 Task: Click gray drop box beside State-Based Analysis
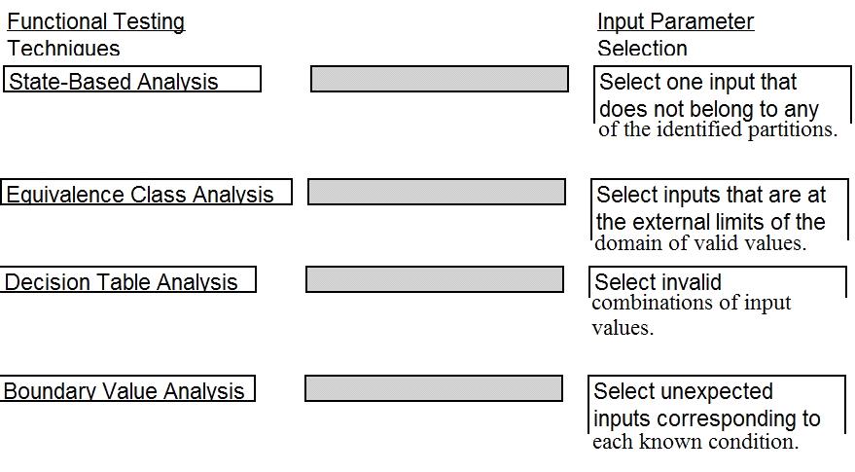pyautogui.click(x=439, y=79)
